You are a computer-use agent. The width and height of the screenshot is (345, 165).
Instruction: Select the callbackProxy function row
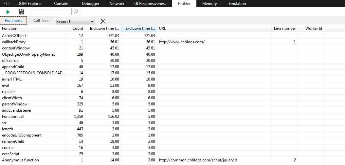[x=172, y=42]
